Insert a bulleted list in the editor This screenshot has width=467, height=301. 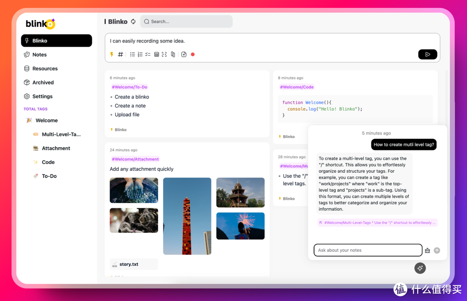tap(132, 54)
